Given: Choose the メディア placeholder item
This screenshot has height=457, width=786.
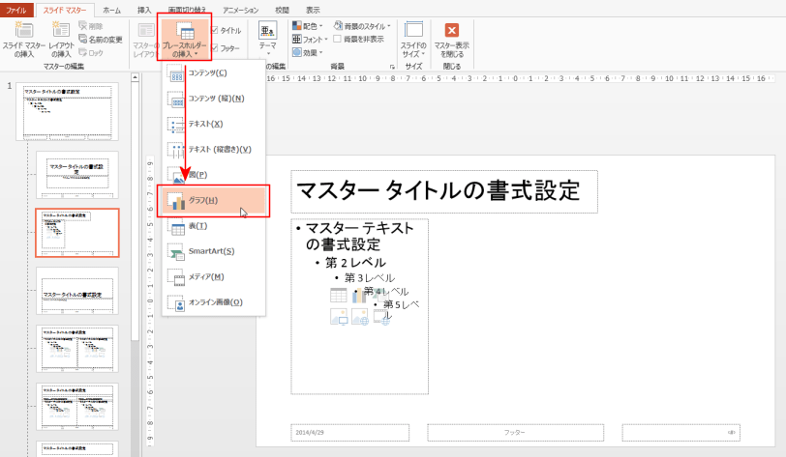Looking at the screenshot, I should 214,277.
